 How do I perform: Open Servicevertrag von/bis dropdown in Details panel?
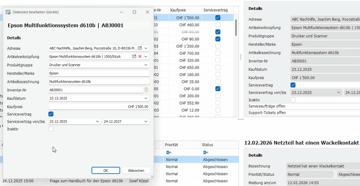338,92
